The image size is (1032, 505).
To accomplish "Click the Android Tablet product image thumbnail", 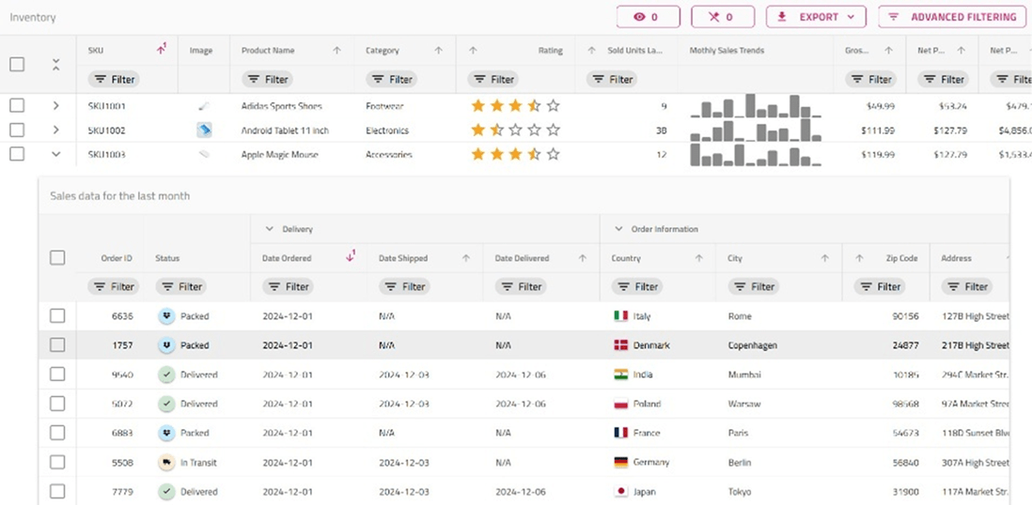I will 204,130.
